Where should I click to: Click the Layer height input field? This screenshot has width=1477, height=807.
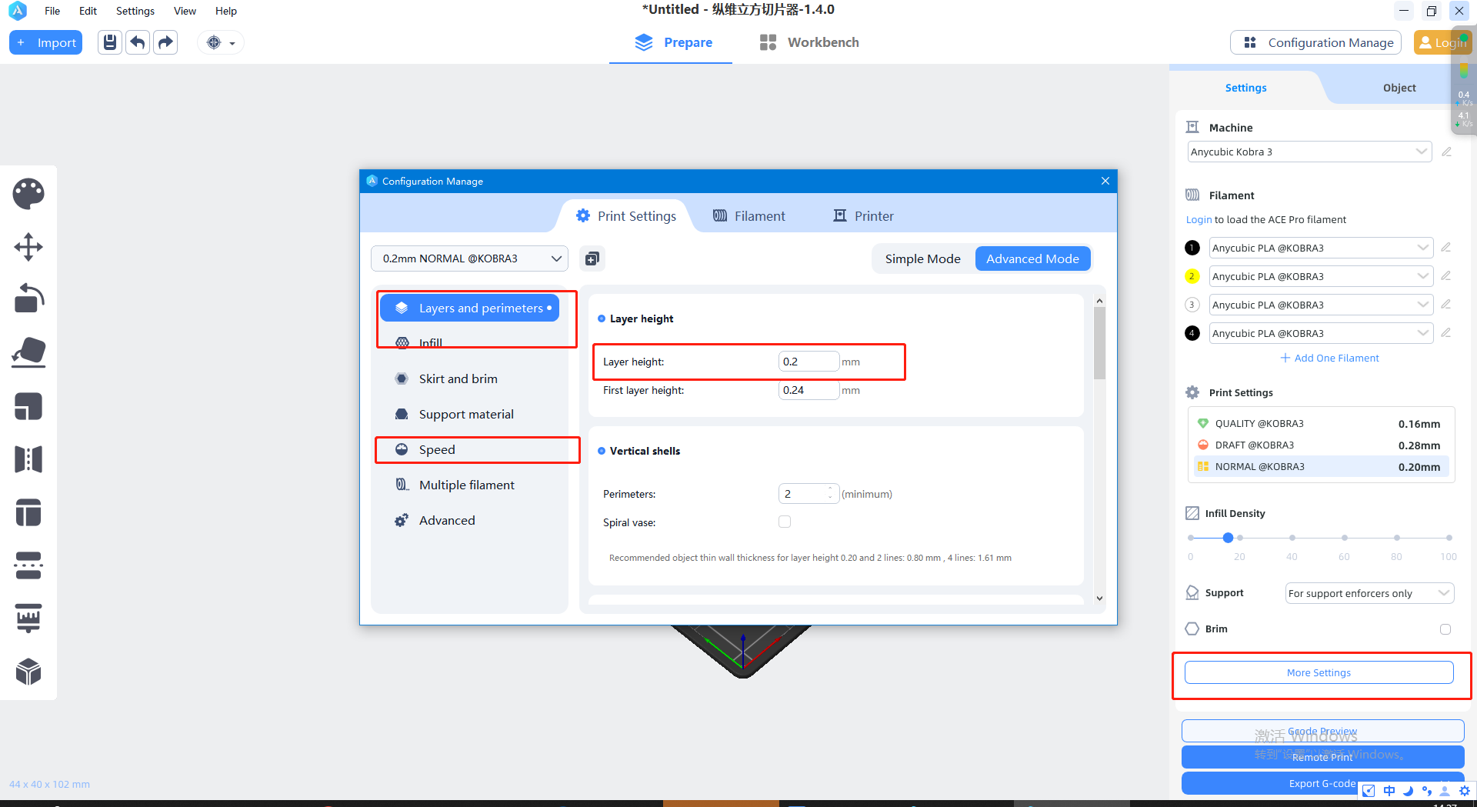coord(809,362)
